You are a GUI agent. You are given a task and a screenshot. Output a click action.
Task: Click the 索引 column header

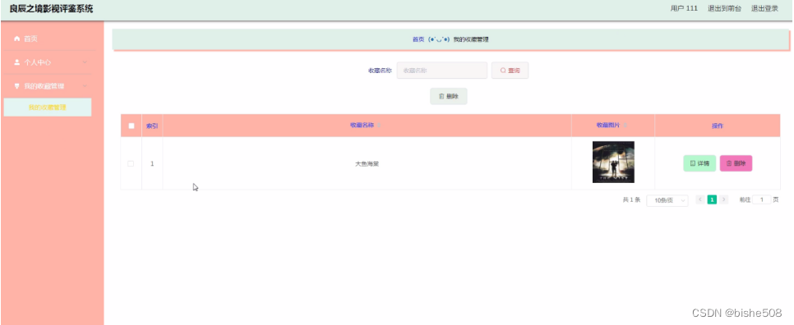click(x=152, y=126)
